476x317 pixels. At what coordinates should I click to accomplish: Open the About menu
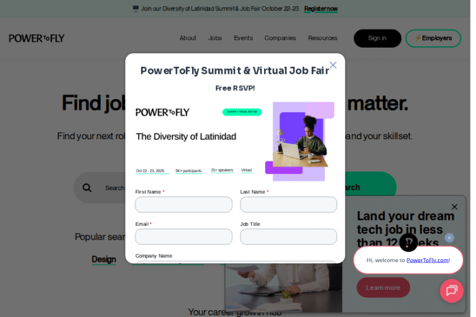tap(188, 38)
